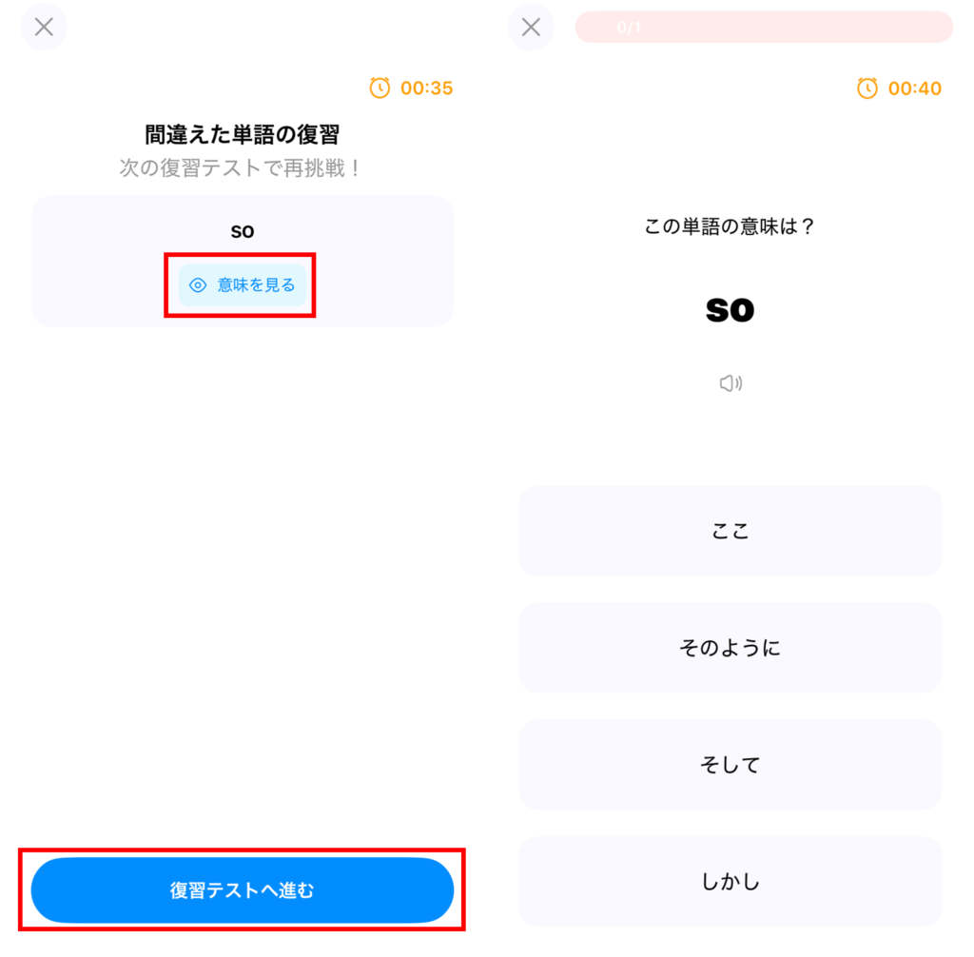Viewport: 974px width, 957px height.
Task: Click the alarm clock icon beside 00:40
Action: (x=867, y=88)
